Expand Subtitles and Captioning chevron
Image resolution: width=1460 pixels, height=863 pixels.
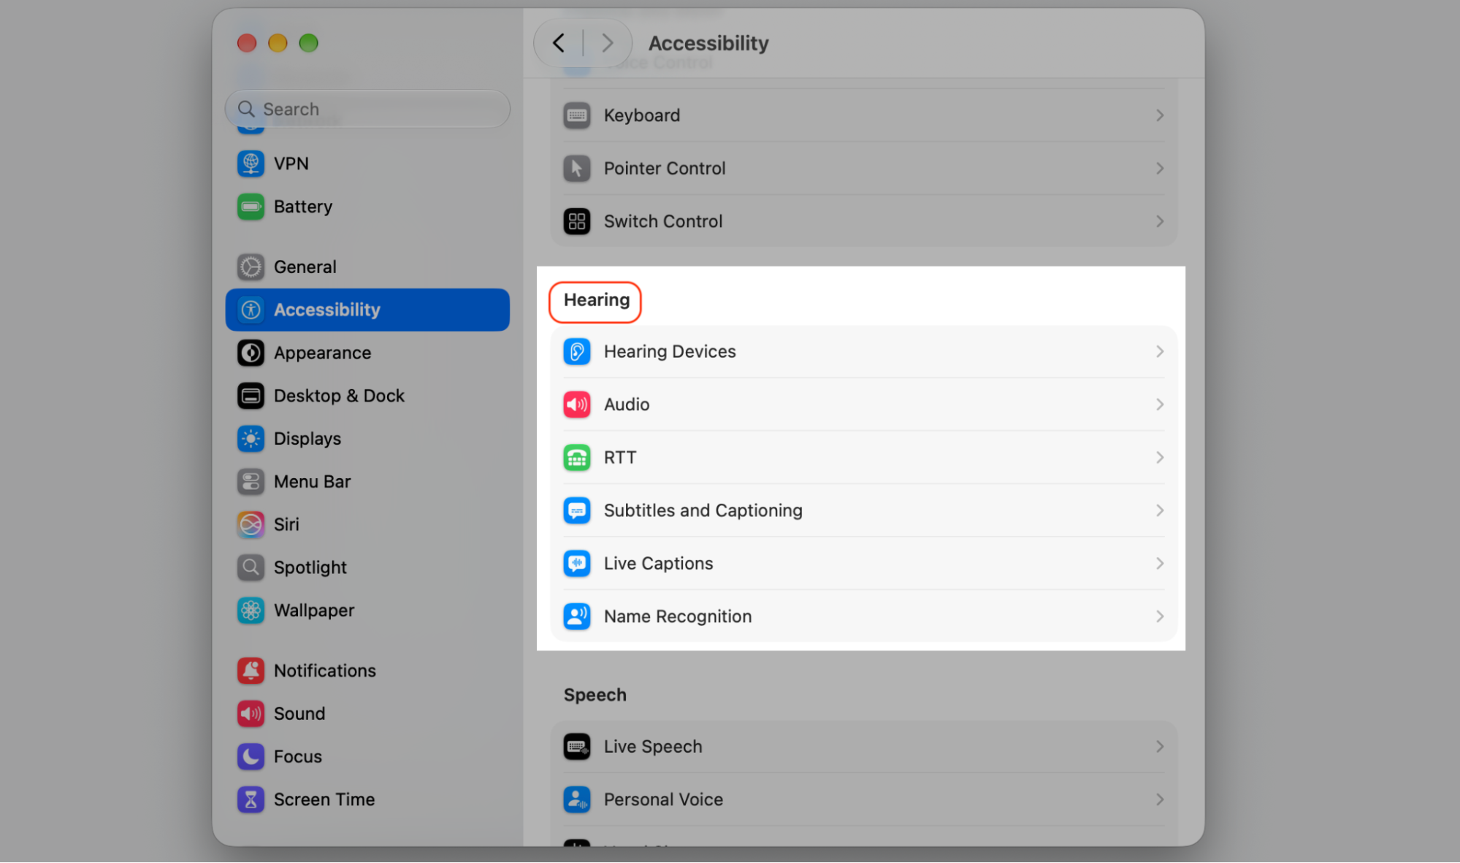pos(1160,510)
